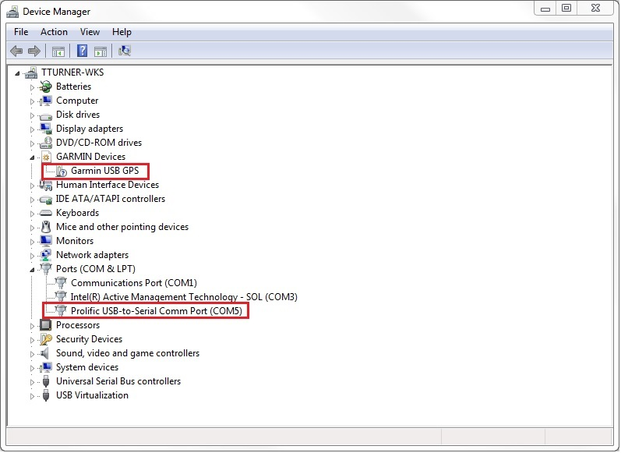The width and height of the screenshot is (621, 453).
Task: Click the Ports (COM & LPT) category icon
Action: click(46, 270)
